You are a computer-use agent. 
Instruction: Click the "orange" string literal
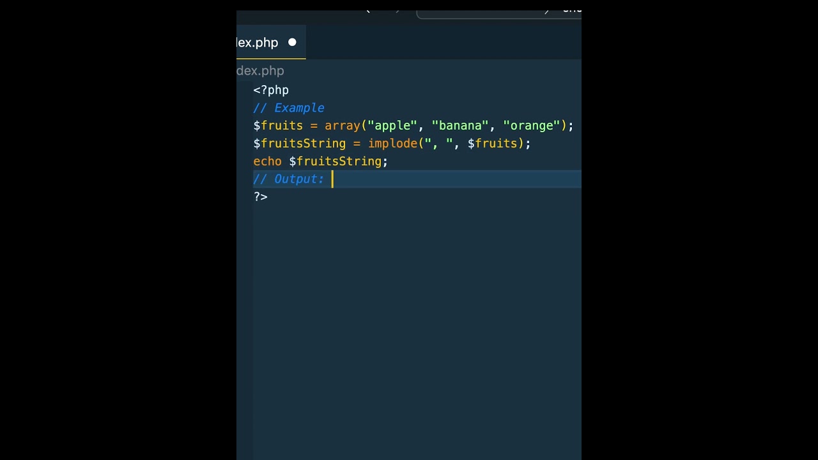coord(532,126)
